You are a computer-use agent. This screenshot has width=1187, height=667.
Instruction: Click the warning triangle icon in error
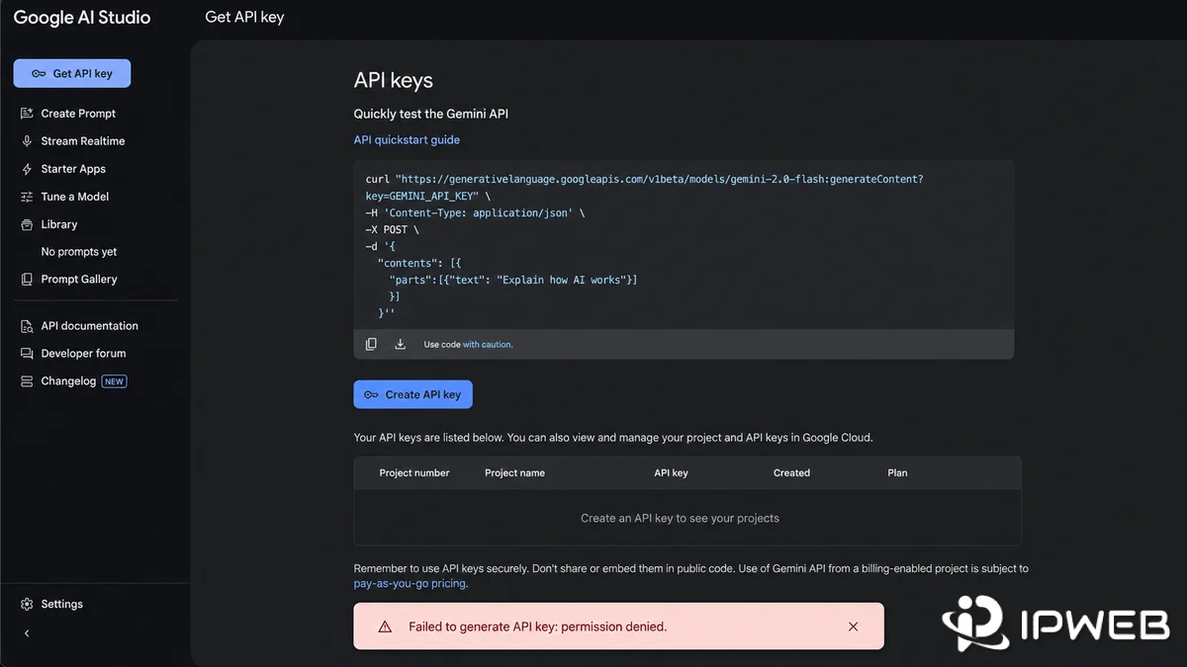coord(385,626)
